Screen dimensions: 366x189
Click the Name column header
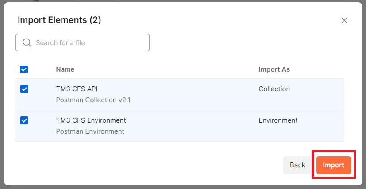click(x=65, y=69)
